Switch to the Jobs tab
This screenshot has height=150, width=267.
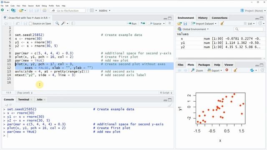point(39,100)
